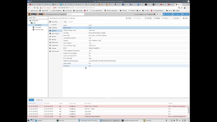Open the Console button in VM toolbar

175,18
